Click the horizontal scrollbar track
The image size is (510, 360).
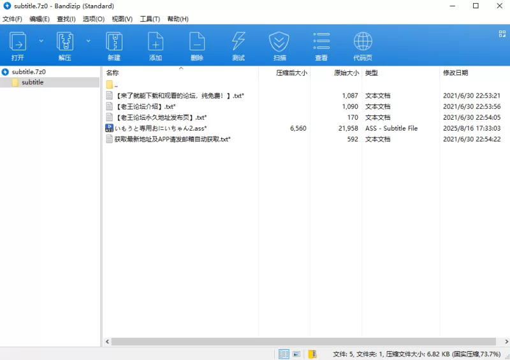[x=303, y=342]
